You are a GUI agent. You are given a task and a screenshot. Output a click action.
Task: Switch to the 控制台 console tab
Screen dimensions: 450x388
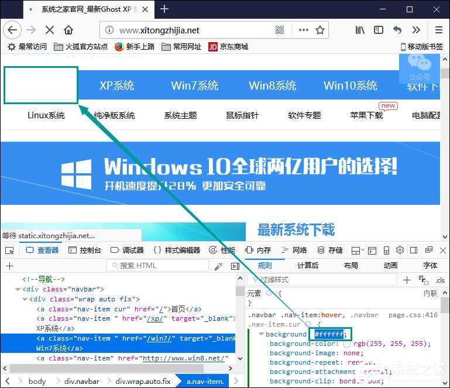(85, 250)
